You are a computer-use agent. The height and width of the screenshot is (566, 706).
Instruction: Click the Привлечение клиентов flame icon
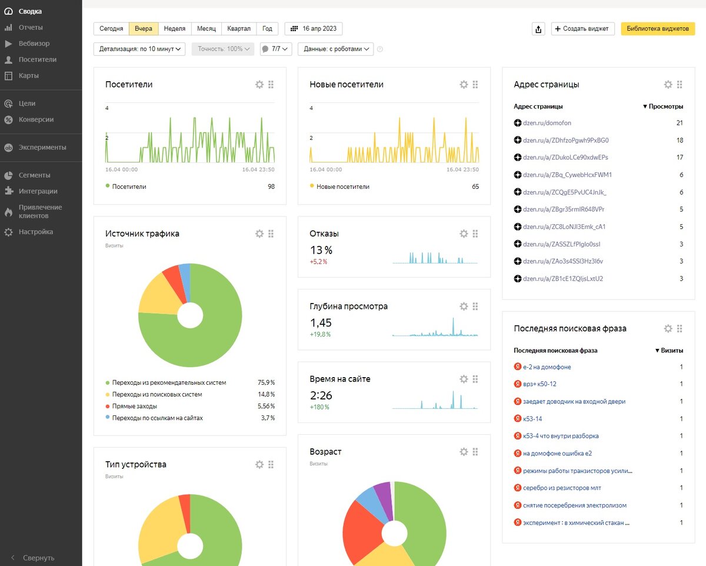point(8,211)
